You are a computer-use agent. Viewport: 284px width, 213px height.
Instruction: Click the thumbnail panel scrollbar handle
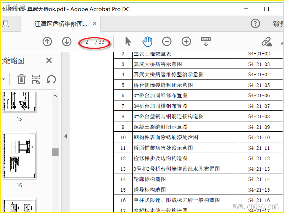tap(55, 152)
